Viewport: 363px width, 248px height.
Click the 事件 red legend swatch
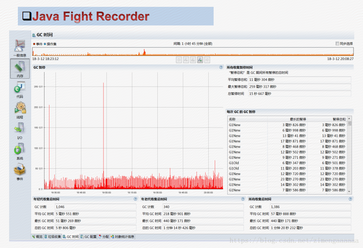34,44
